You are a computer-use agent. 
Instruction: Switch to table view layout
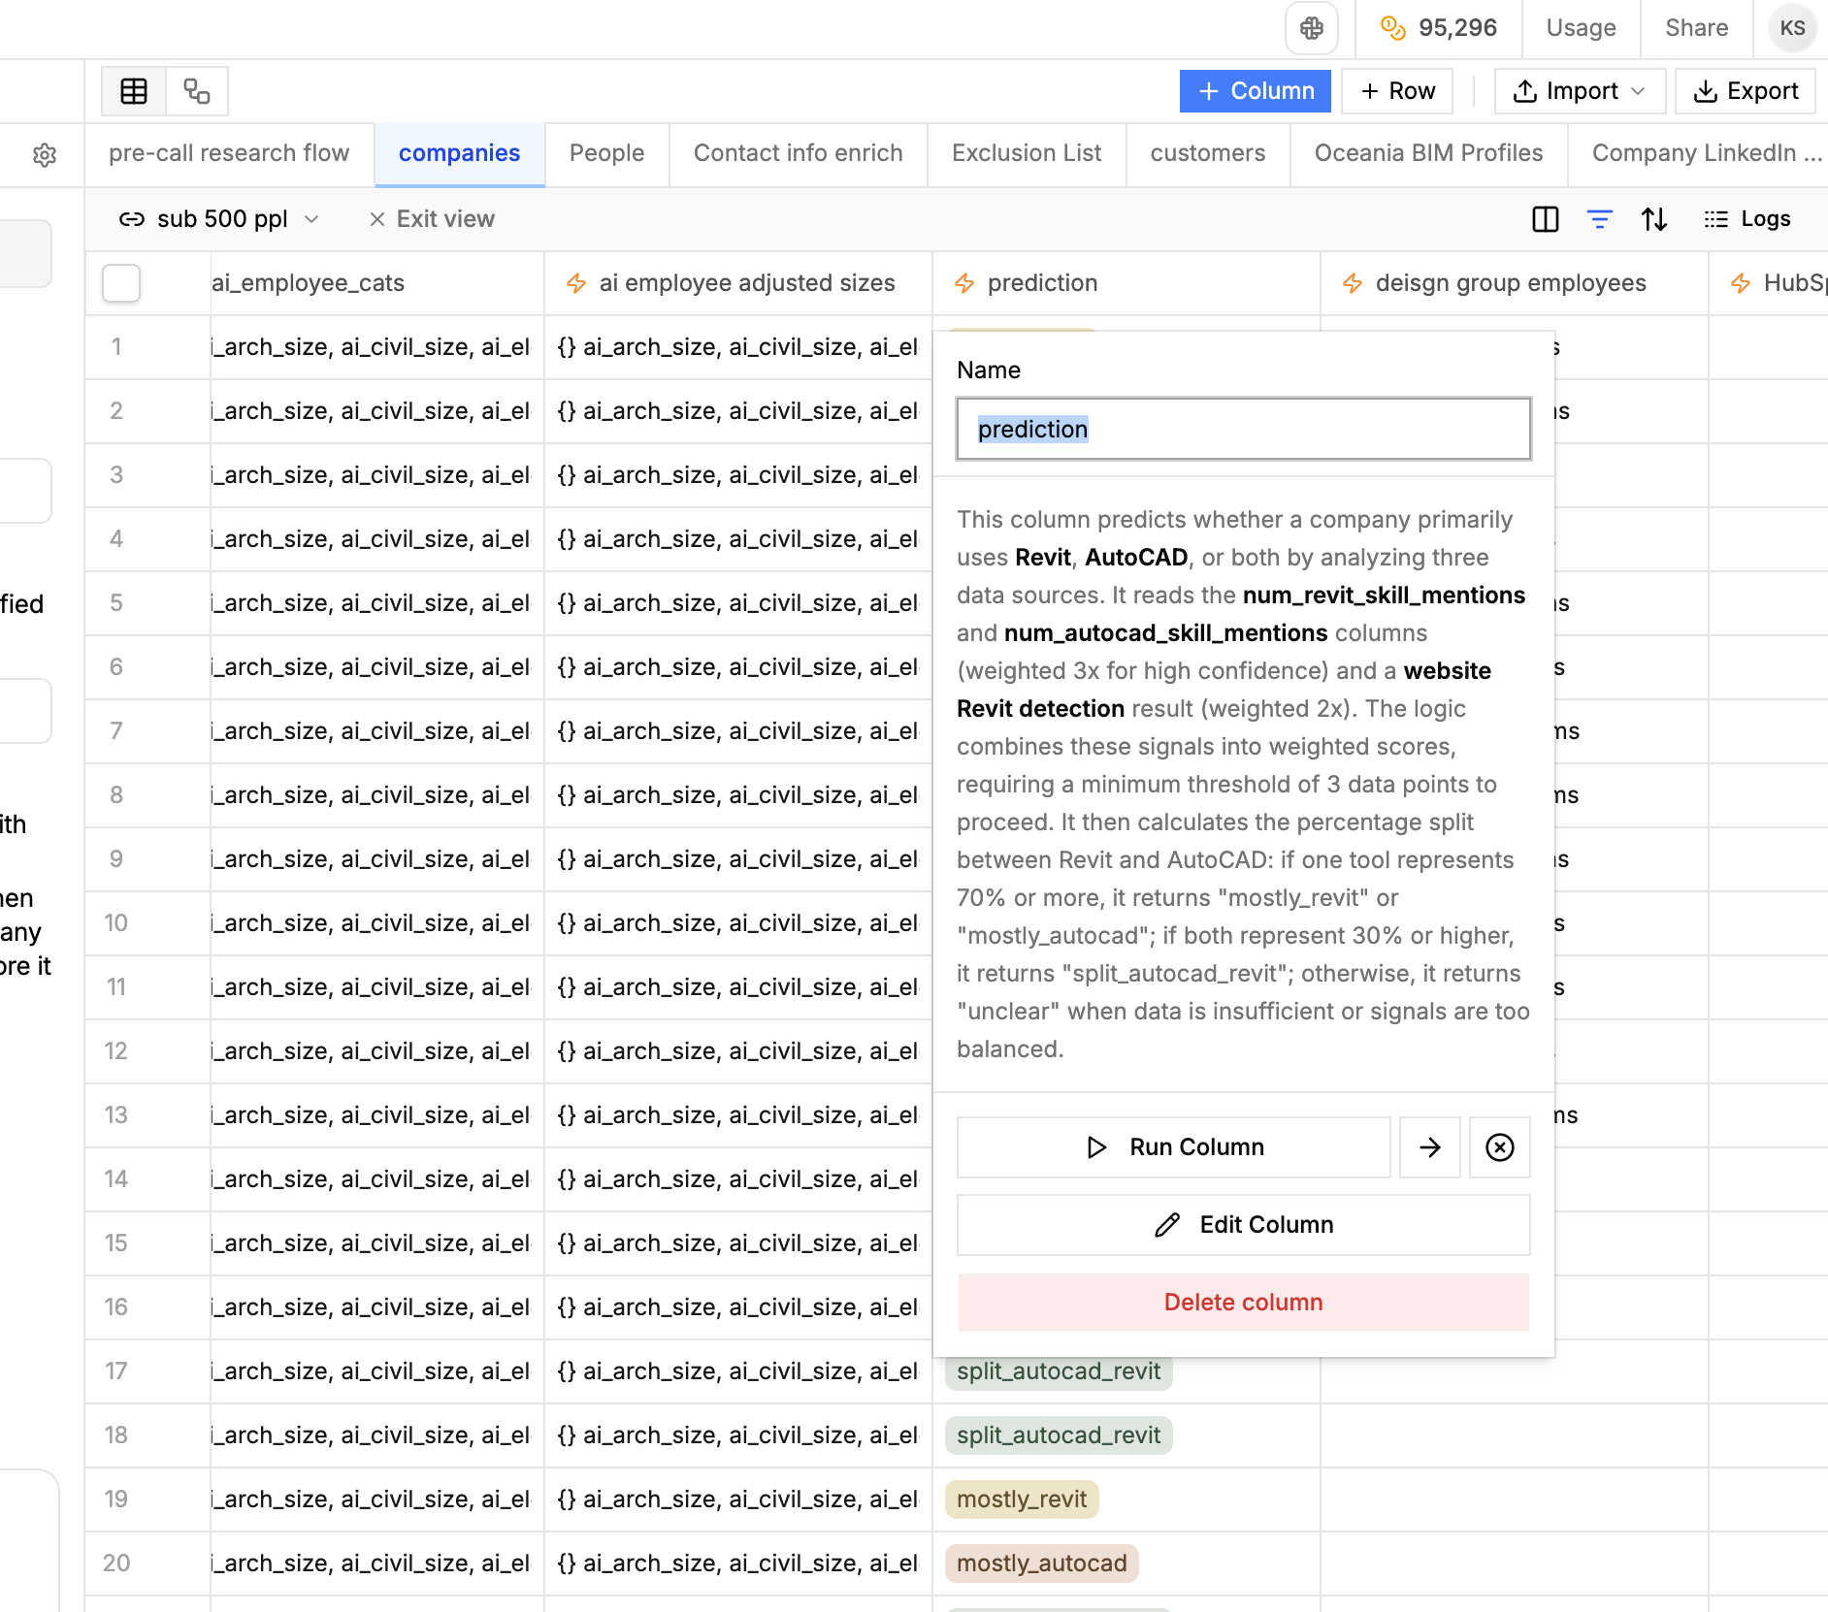pyautogui.click(x=133, y=90)
